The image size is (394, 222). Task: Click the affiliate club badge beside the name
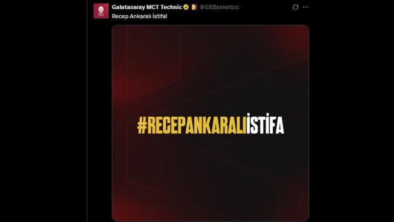tap(194, 7)
